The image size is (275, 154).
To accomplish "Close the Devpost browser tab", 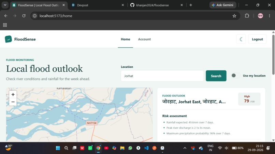I will point(123,5).
